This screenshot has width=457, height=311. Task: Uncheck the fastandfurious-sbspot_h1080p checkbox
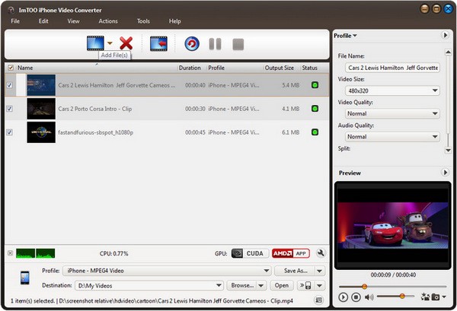[9, 132]
